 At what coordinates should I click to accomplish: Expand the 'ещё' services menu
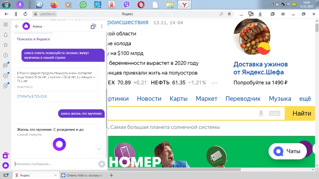coord(305,99)
